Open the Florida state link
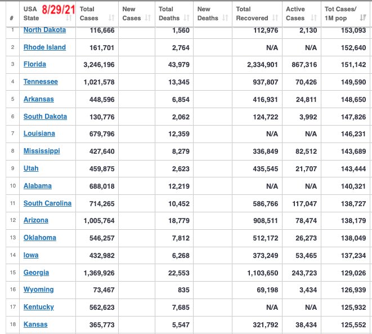372x334 pixels. click(35, 64)
